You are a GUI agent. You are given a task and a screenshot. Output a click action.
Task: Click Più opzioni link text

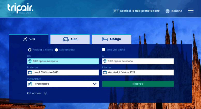click(34, 93)
